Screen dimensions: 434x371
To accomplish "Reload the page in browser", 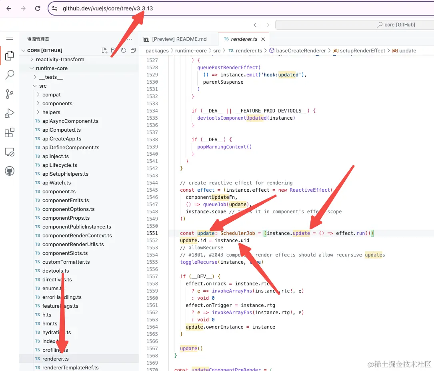I will [x=38, y=8].
